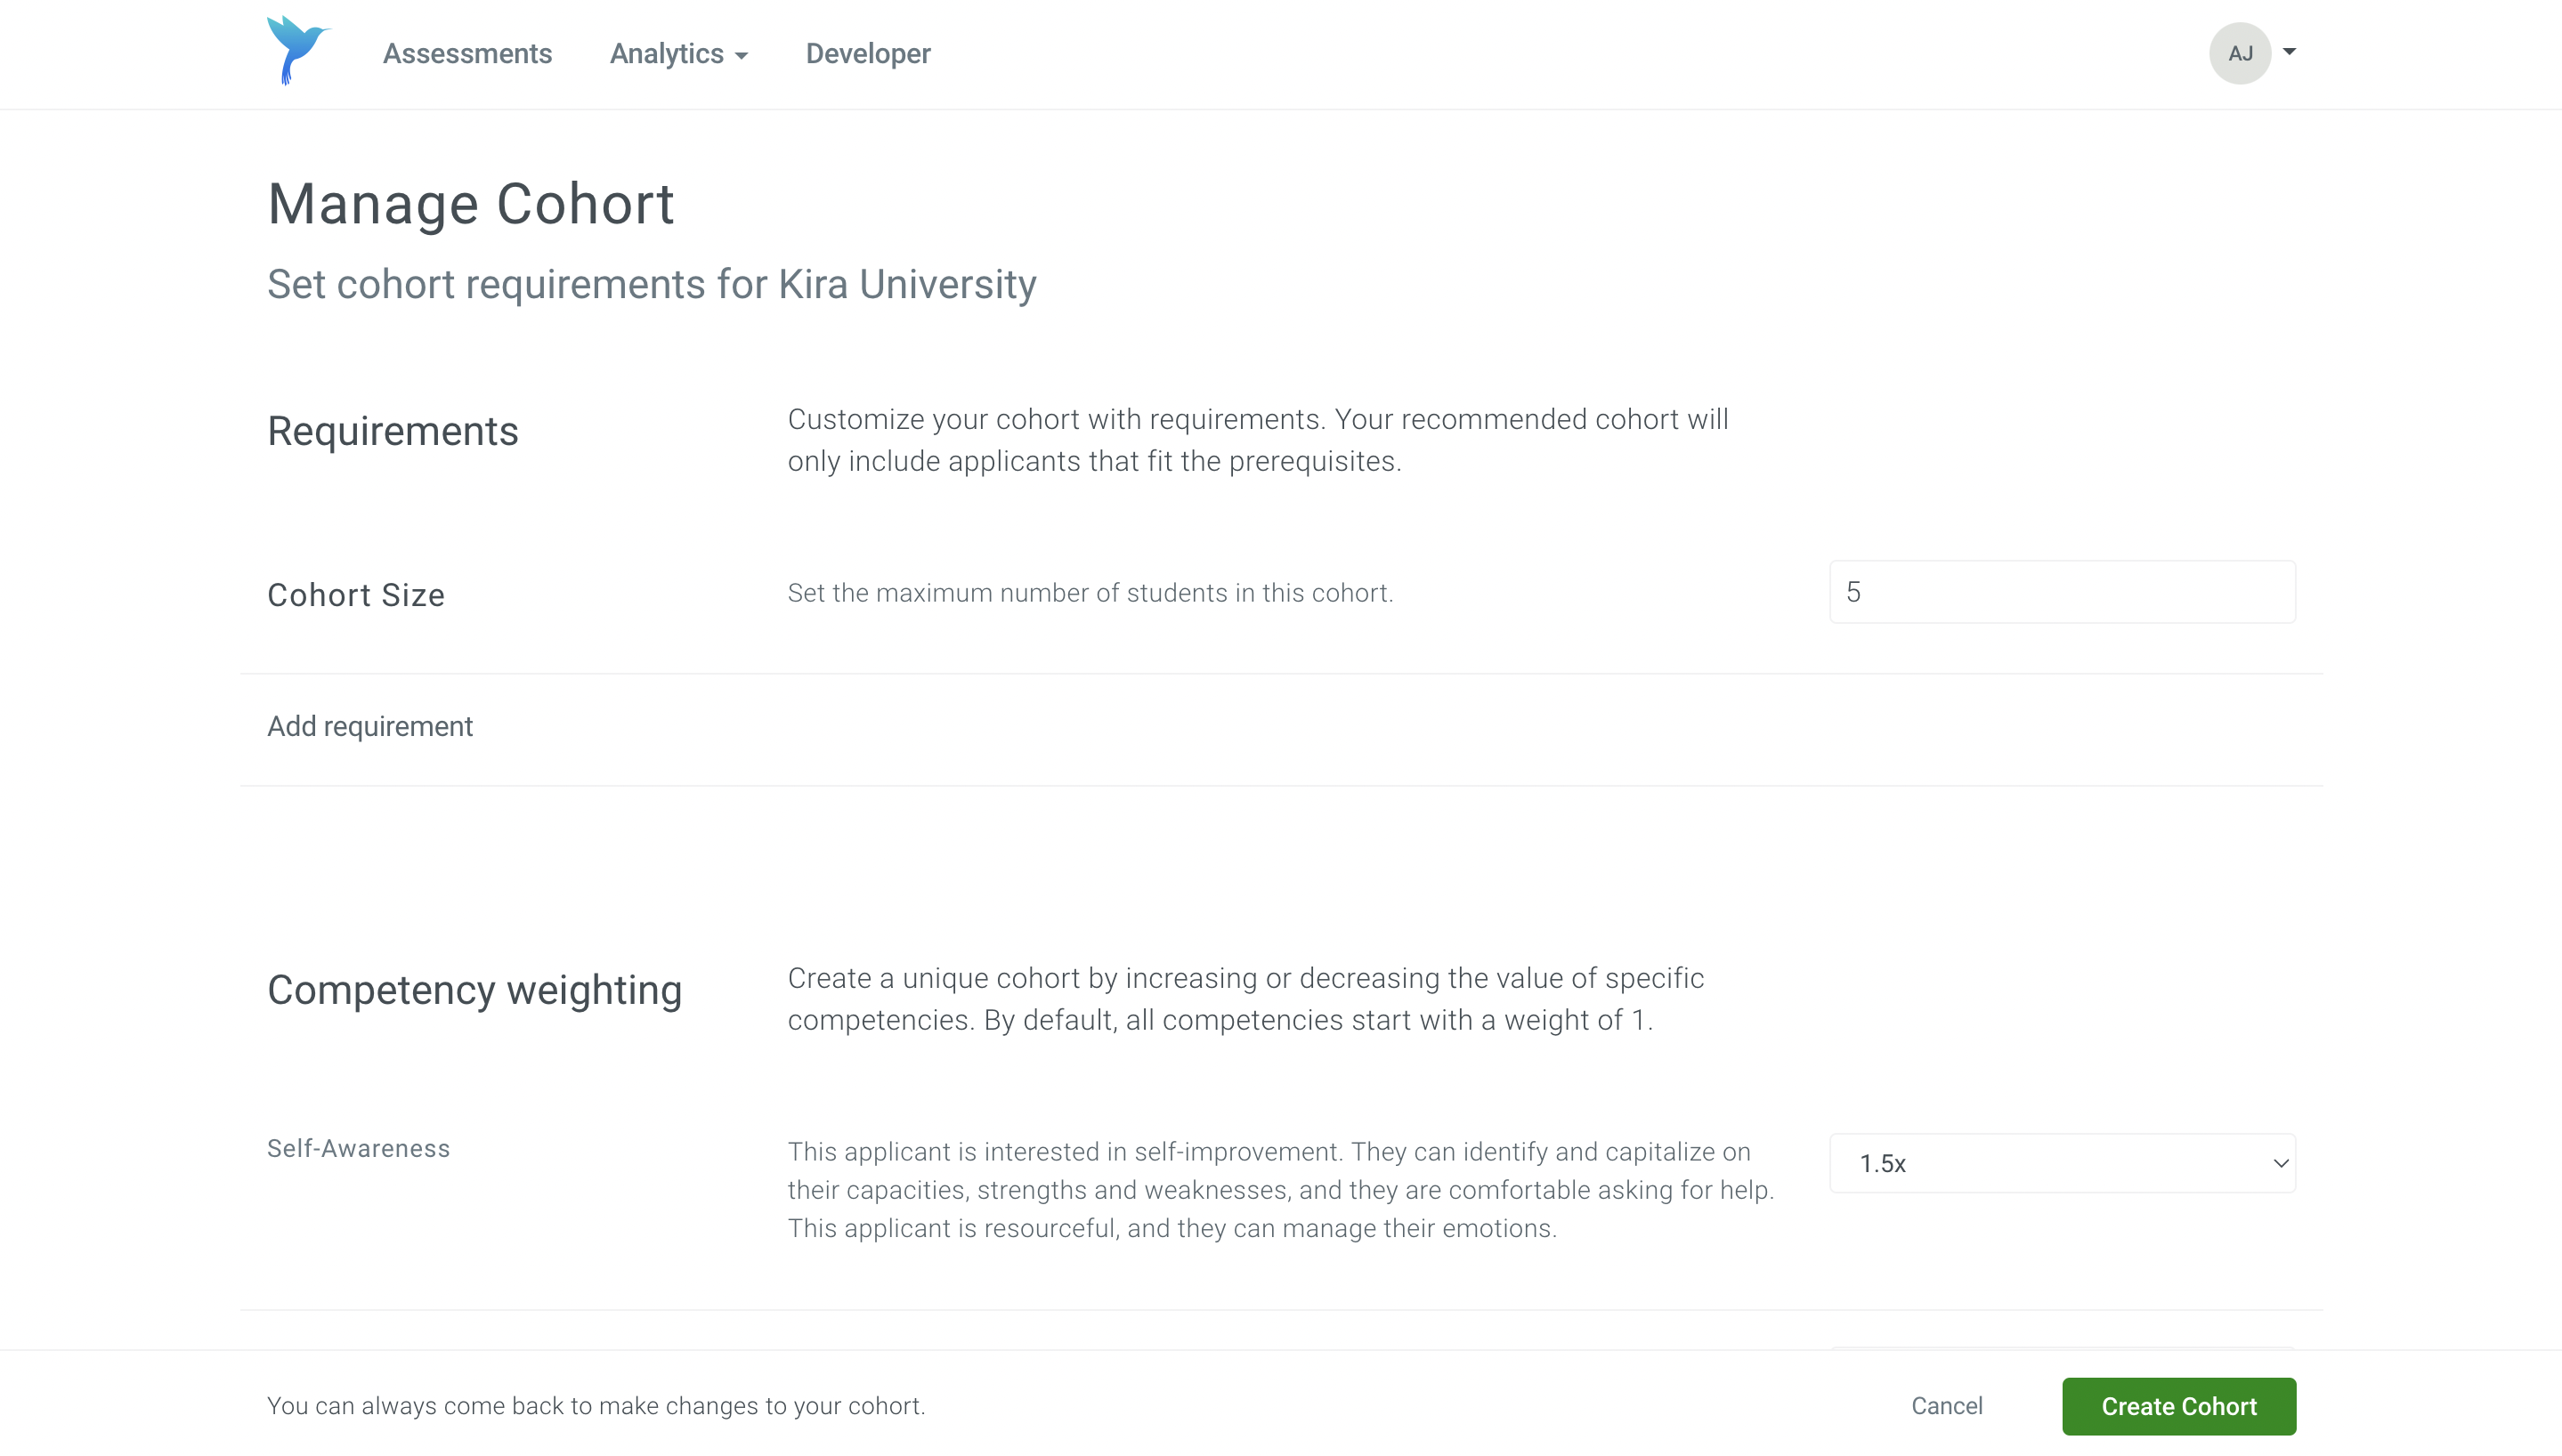Click the Manage Cohort page heading

470,204
